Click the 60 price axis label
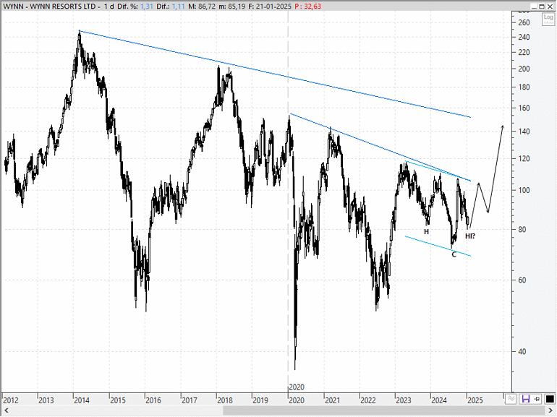This screenshot has height=417, width=557. tap(522, 280)
